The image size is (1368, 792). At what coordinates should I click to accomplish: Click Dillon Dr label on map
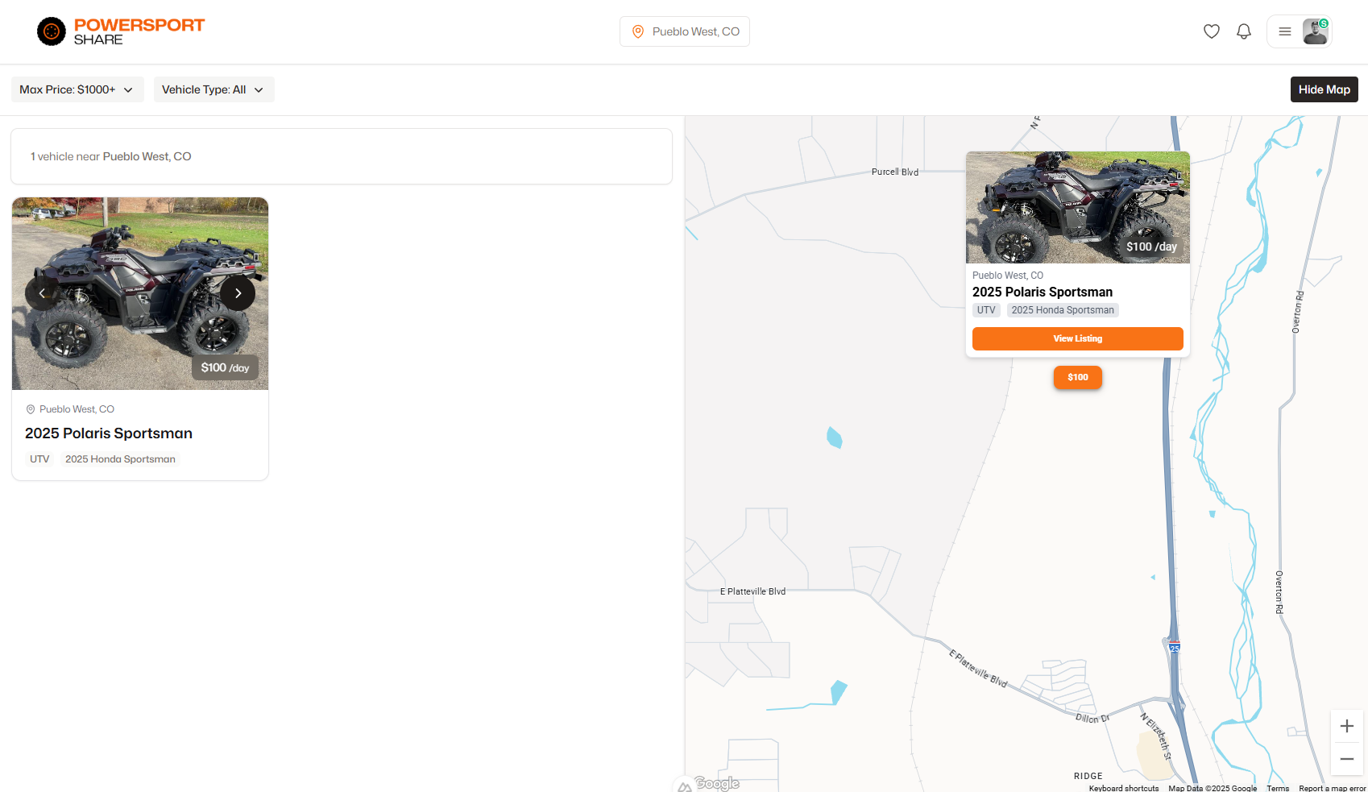point(1092,718)
